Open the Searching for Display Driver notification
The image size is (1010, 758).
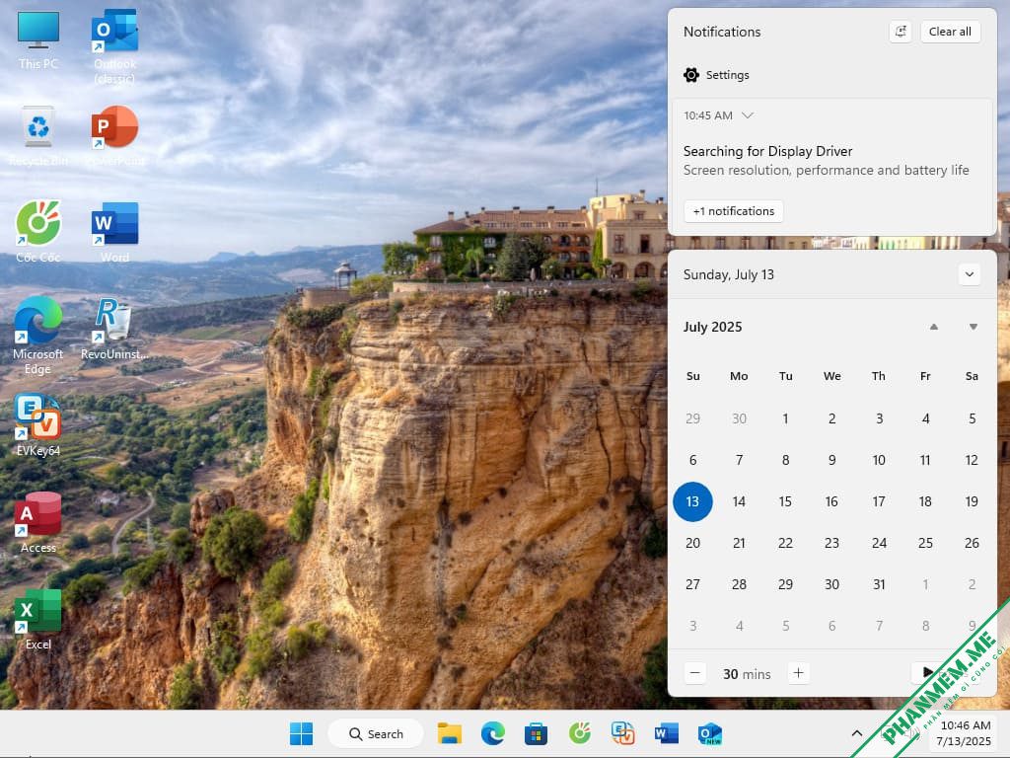(826, 161)
